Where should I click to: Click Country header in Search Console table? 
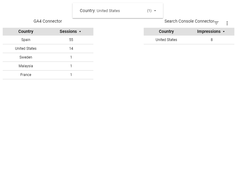(166, 31)
